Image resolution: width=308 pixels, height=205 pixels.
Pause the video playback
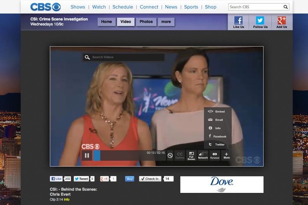tap(87, 156)
